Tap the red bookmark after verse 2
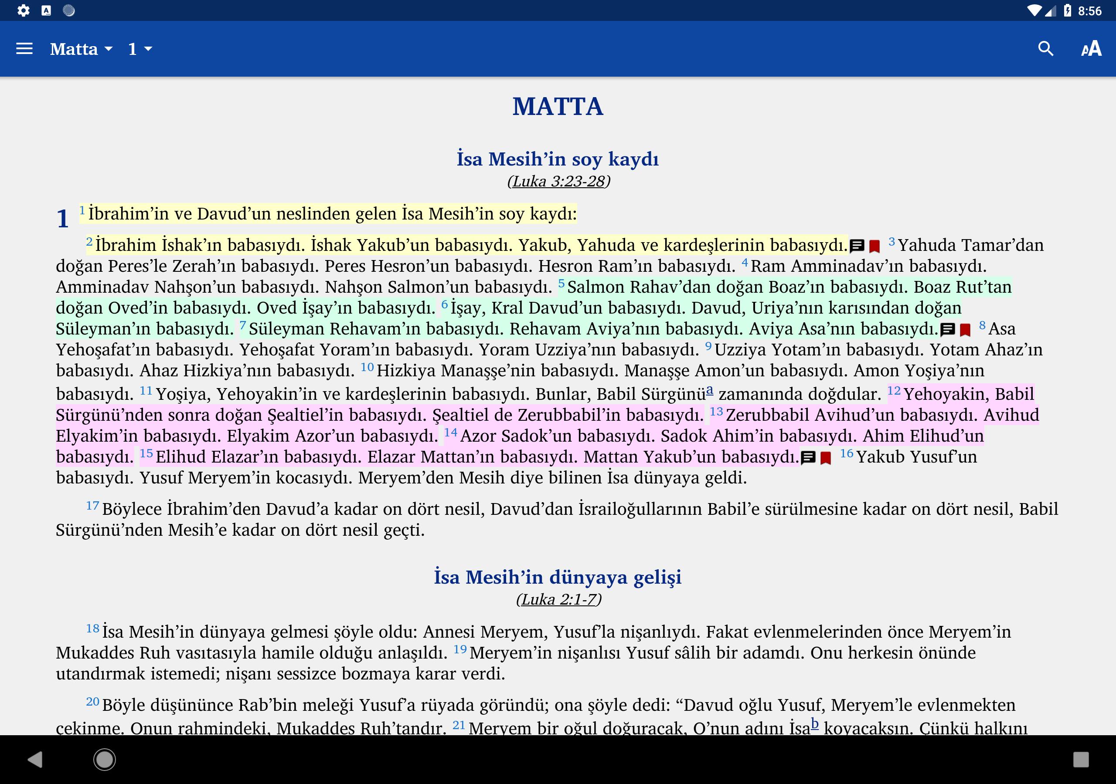This screenshot has height=784, width=1116. [874, 246]
